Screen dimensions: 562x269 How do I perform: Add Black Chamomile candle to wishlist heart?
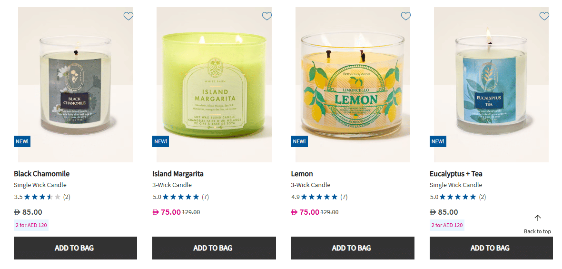128,16
